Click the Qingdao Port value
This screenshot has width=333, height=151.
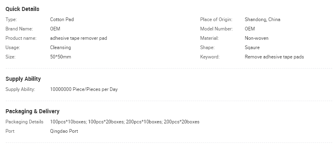(x=64, y=131)
